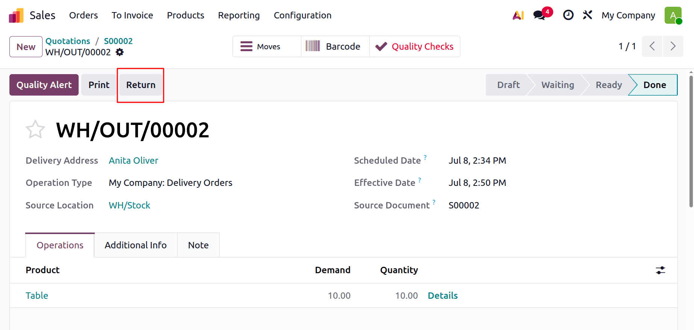Show the Scheduled Date help tooltip

coord(425,157)
